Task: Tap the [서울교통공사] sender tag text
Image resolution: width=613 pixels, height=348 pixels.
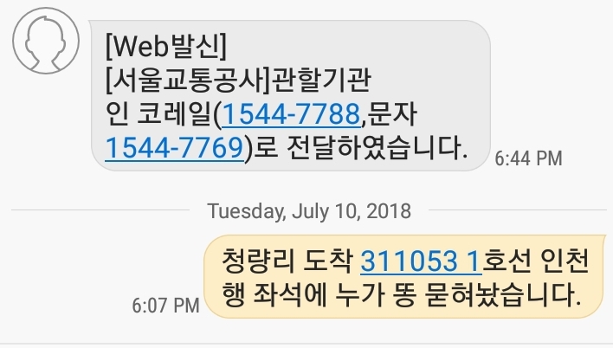Action: 188,81
